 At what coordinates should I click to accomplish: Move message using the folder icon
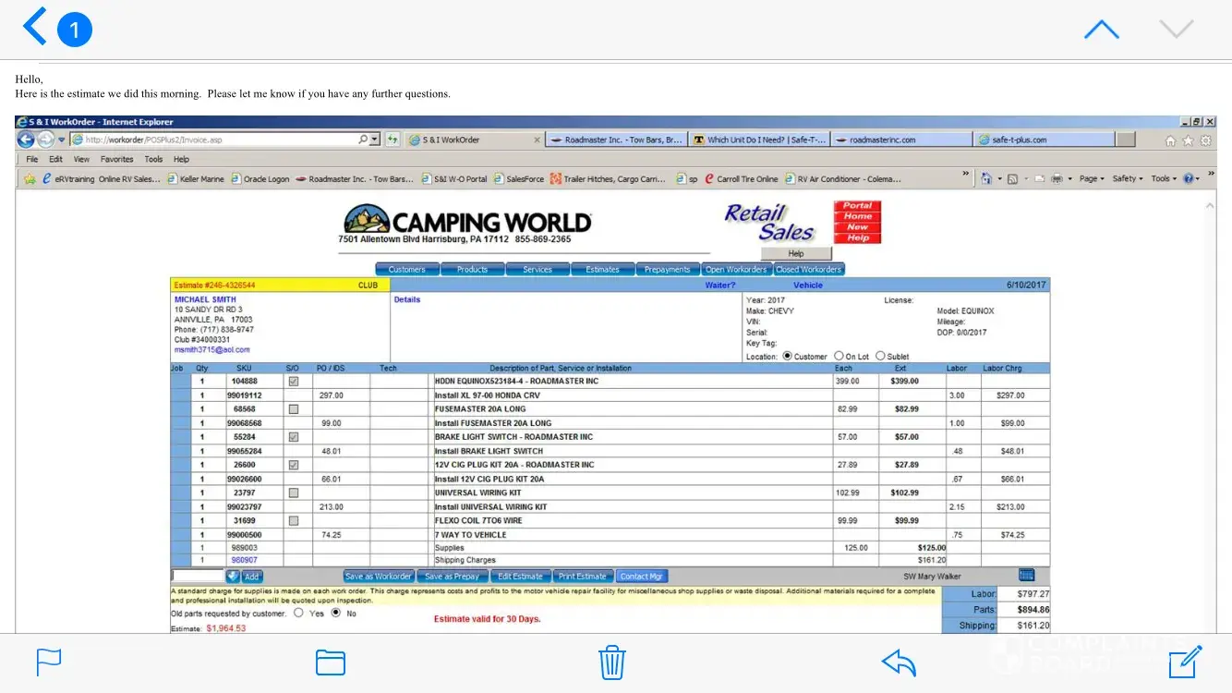click(x=330, y=662)
